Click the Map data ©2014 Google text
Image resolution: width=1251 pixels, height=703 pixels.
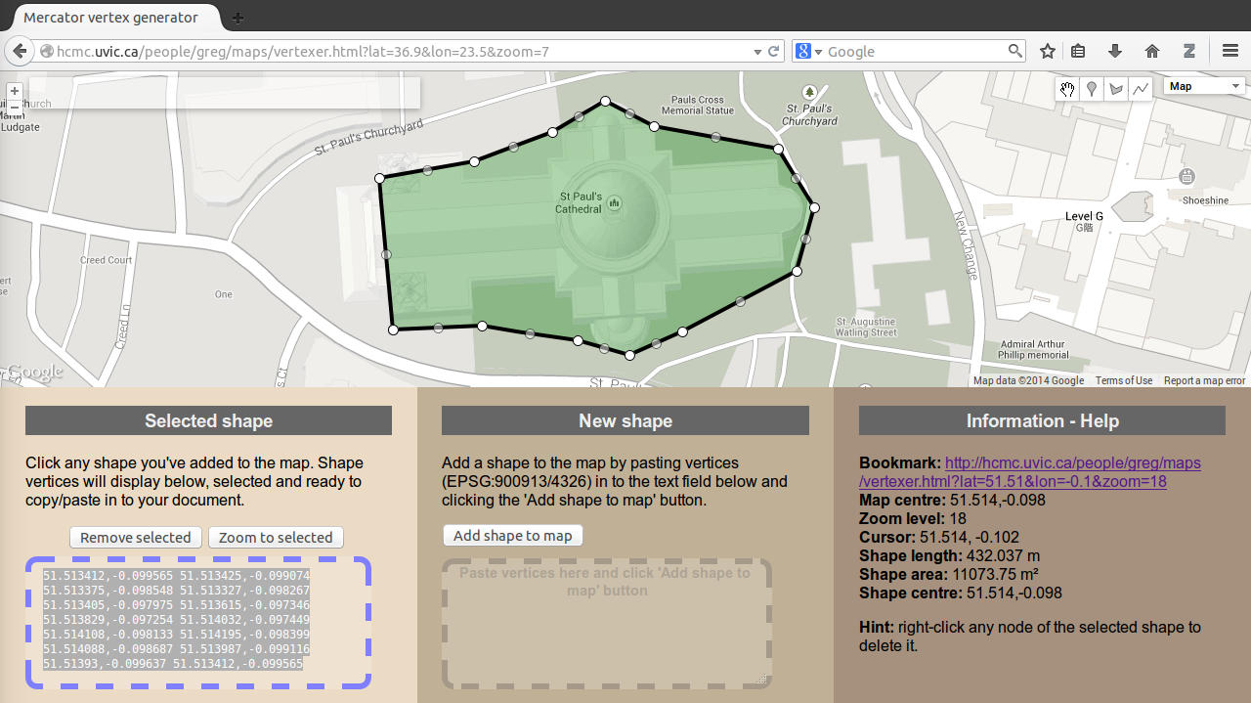pyautogui.click(x=1028, y=380)
